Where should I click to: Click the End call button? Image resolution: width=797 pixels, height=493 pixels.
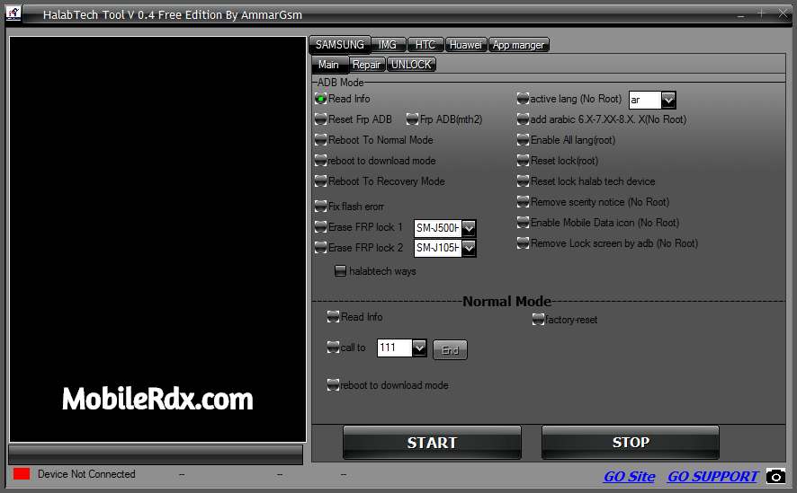click(450, 350)
